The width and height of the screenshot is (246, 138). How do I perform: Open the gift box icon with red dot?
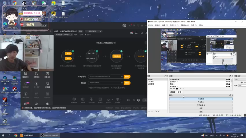click(x=132, y=33)
